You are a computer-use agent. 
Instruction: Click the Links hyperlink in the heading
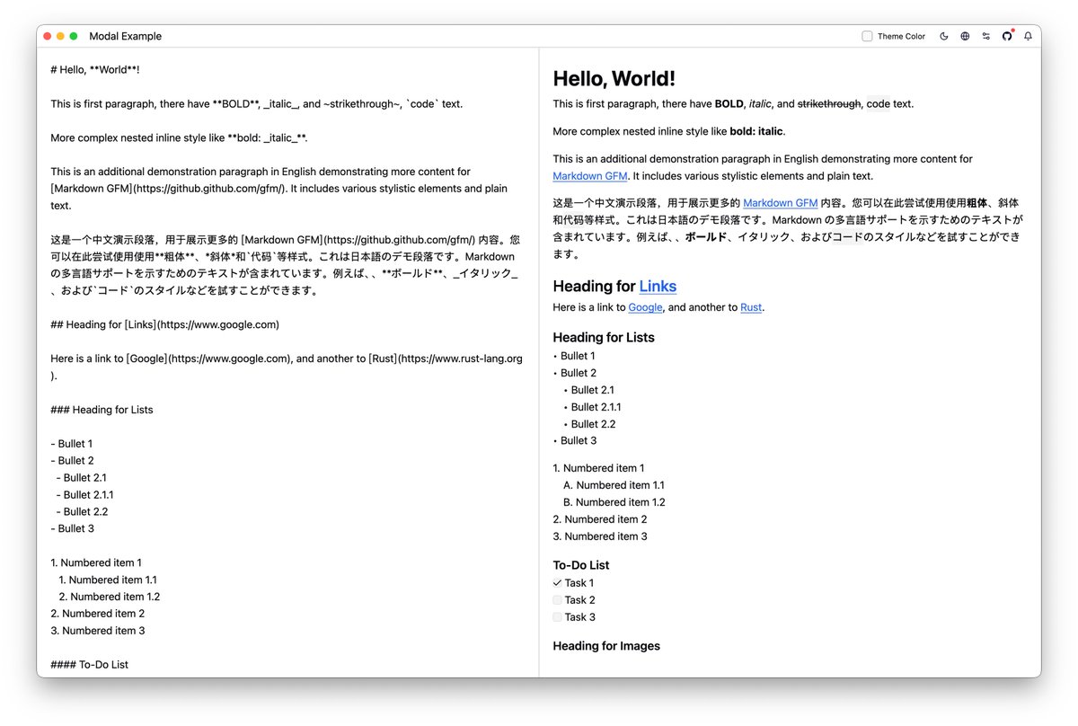tap(658, 286)
